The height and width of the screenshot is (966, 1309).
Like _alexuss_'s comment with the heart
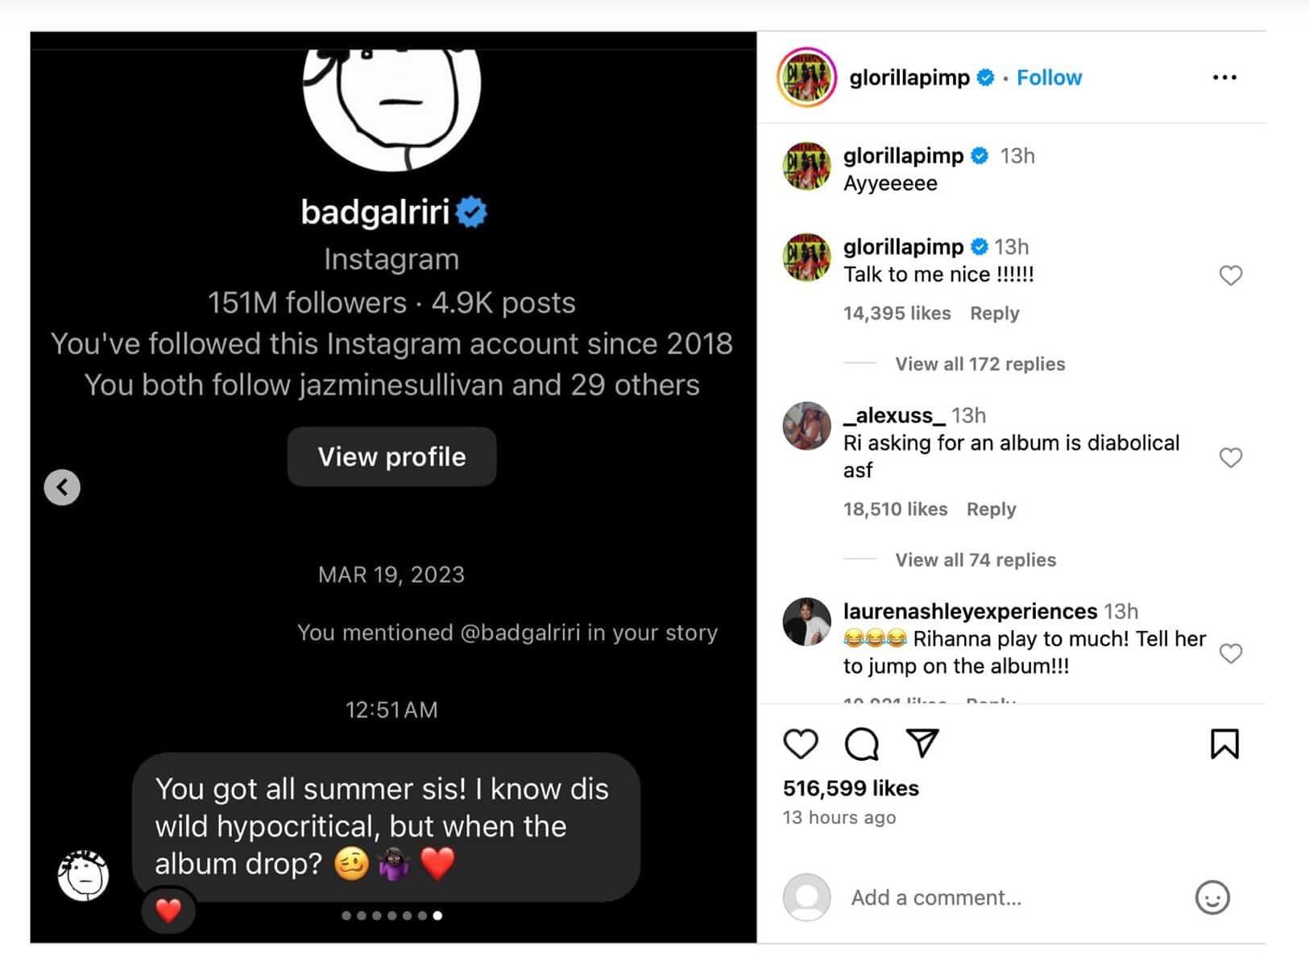1230,457
